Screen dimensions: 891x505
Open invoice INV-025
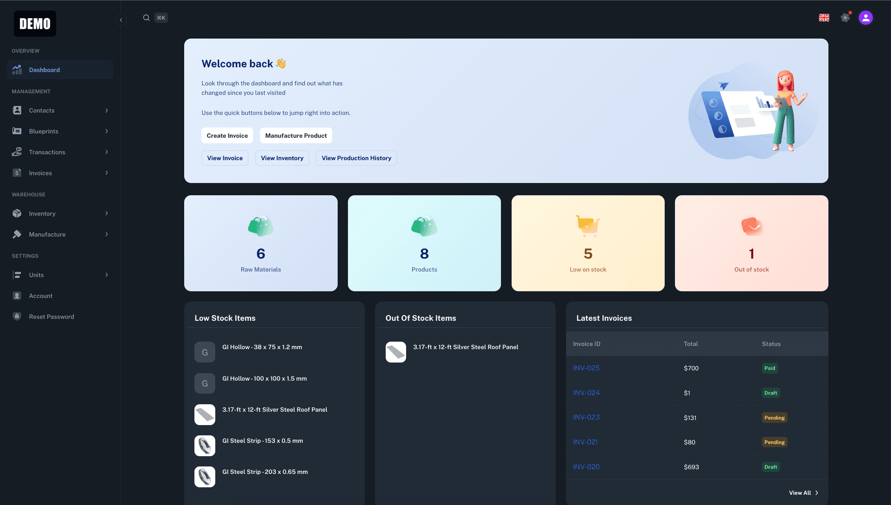pyautogui.click(x=586, y=368)
